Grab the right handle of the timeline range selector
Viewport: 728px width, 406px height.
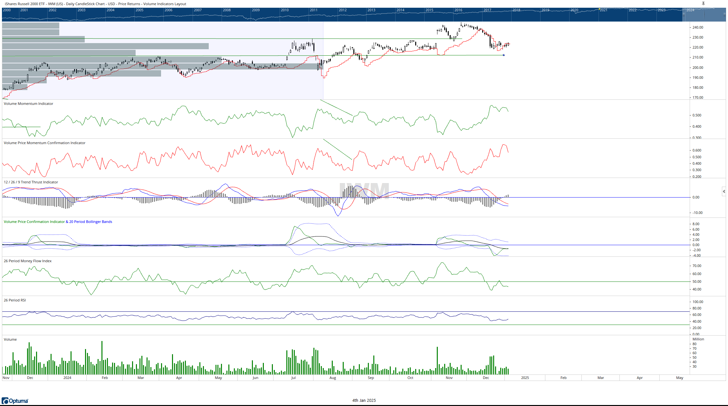724,15
